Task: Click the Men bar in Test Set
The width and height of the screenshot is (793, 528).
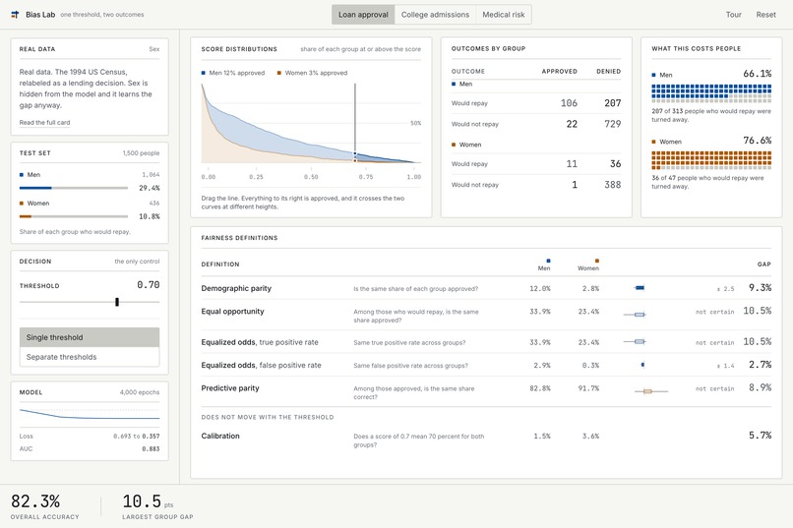Action: pos(74,188)
